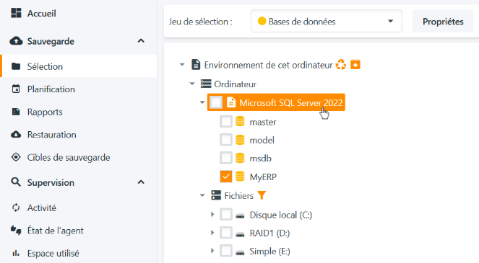This screenshot has width=479, height=263.
Task: Open the Jeu de sélection dropdown
Action: [x=327, y=21]
